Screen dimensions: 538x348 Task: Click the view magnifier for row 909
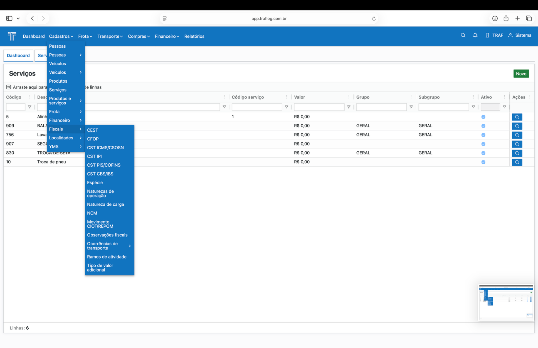517,126
